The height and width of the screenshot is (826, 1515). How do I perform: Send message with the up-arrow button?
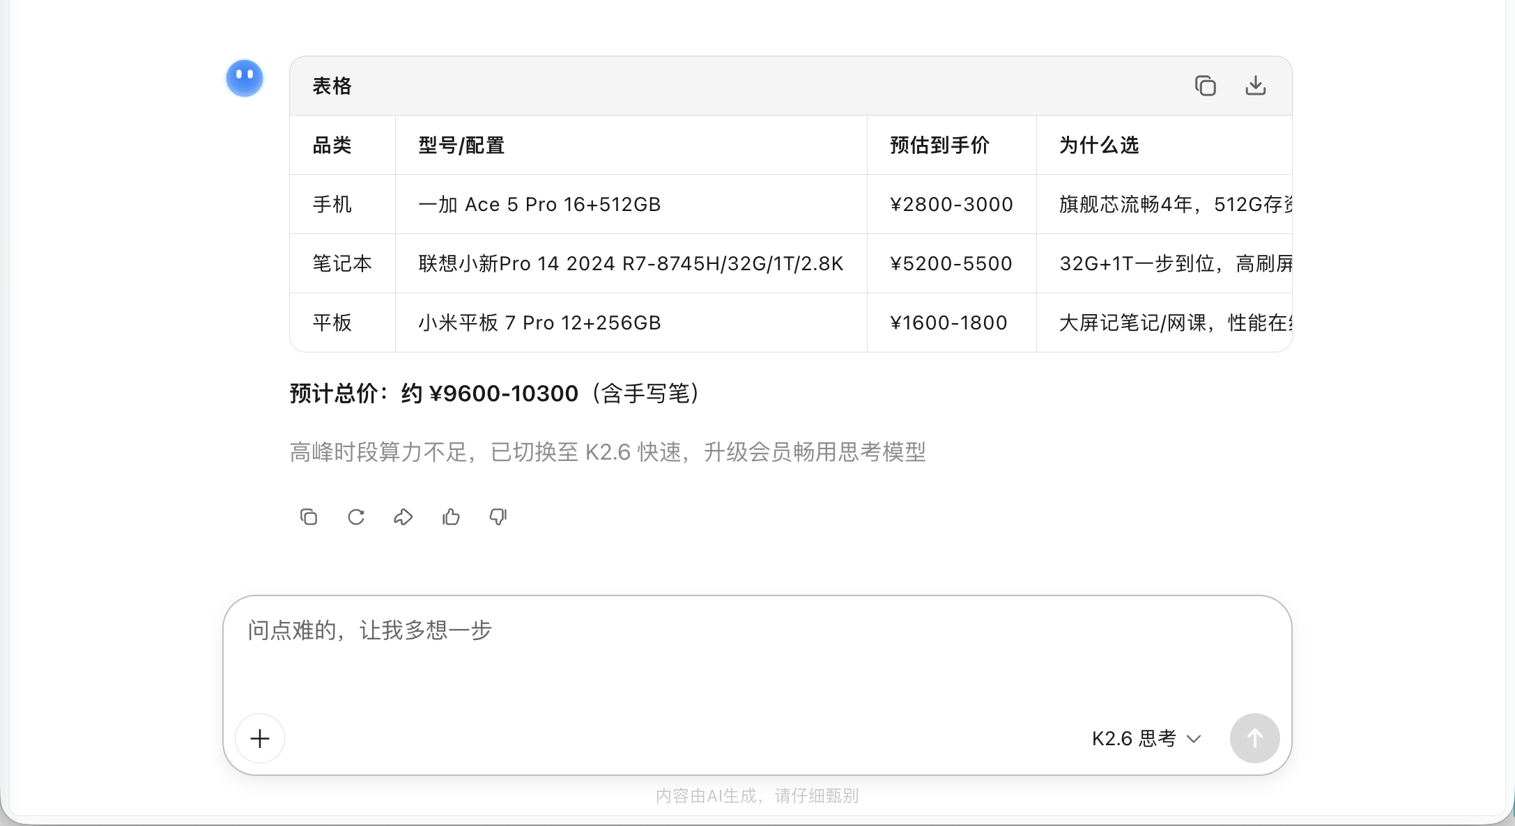pyautogui.click(x=1254, y=738)
